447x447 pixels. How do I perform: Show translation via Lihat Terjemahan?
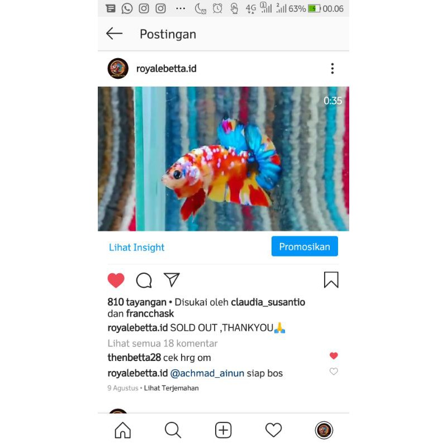[172, 388]
